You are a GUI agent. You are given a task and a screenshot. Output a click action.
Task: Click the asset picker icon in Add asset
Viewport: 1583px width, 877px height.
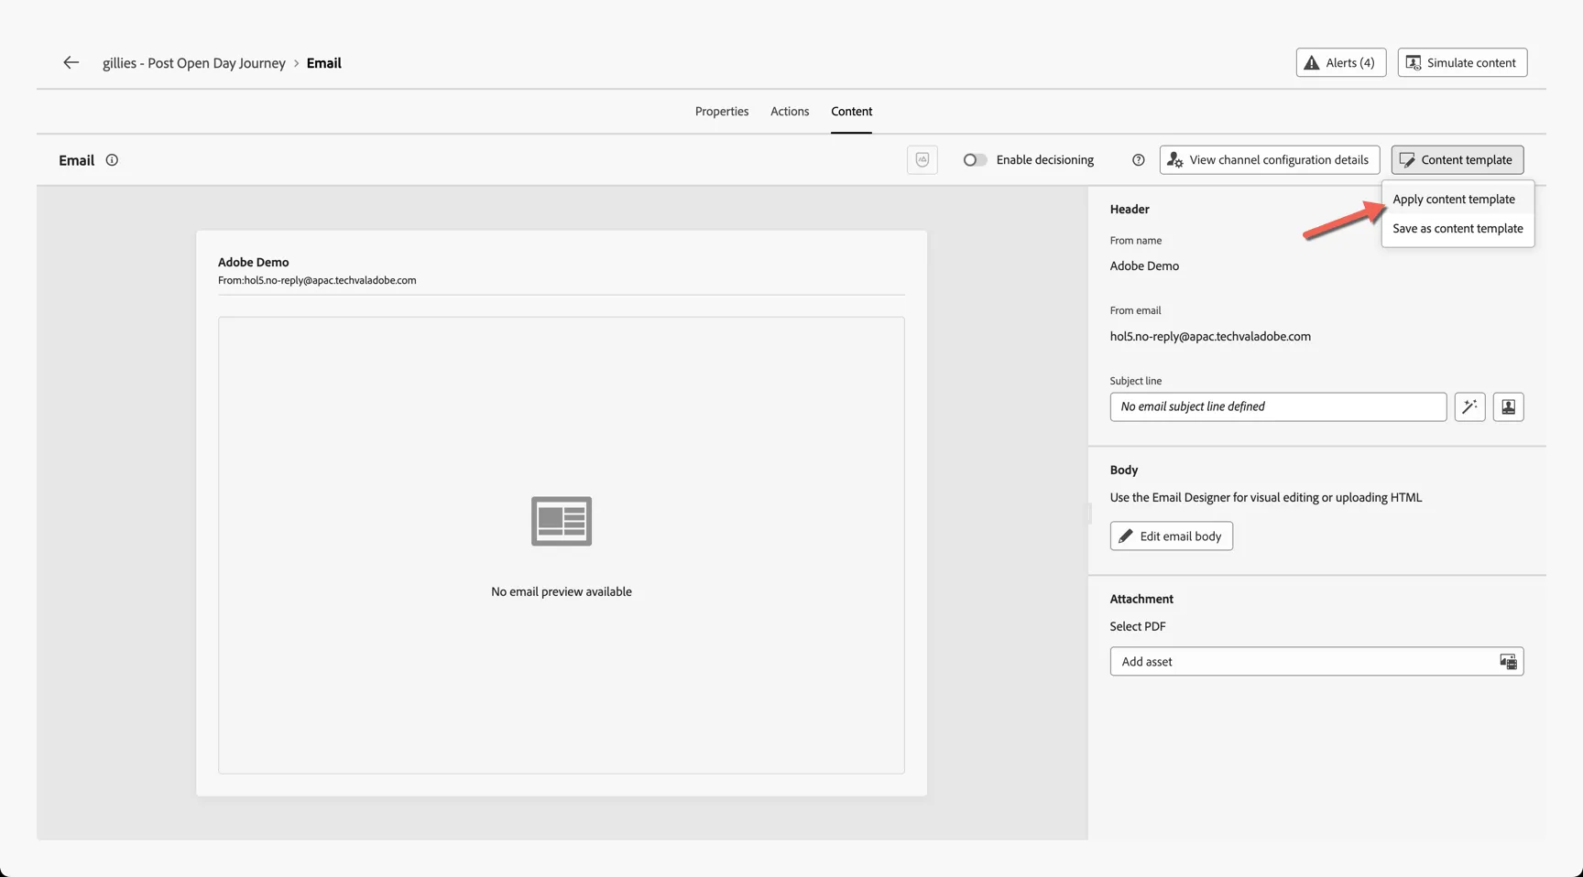(x=1508, y=662)
